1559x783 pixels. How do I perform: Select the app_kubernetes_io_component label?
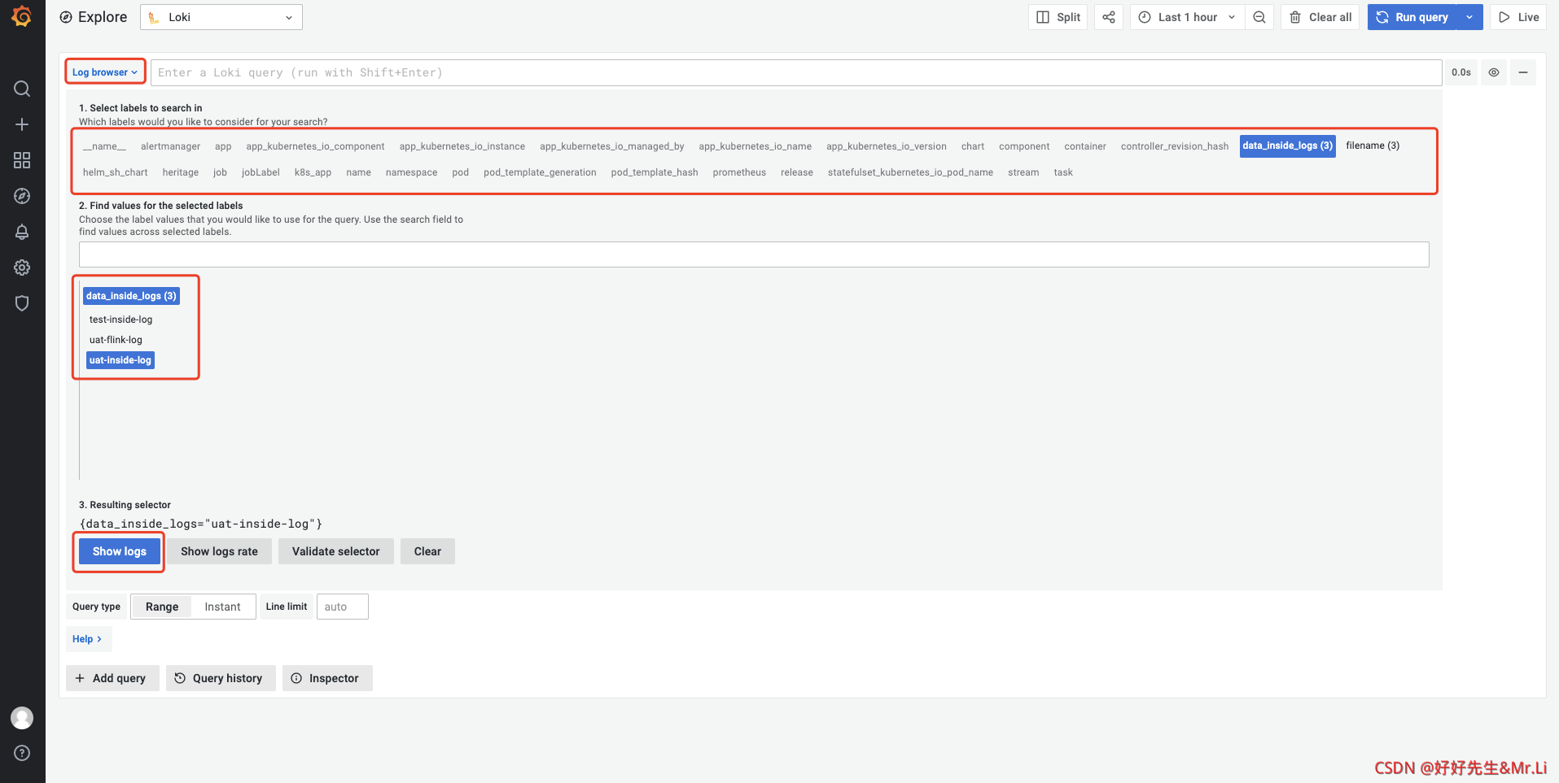coord(315,146)
